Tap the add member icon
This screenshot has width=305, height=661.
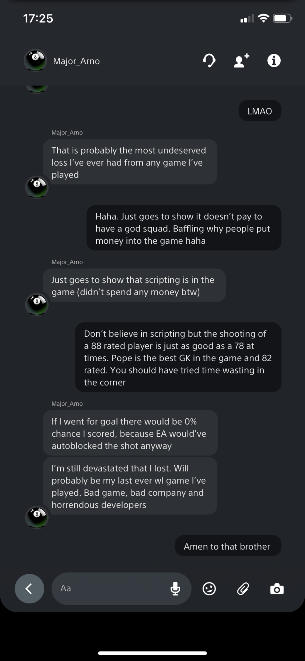241,61
